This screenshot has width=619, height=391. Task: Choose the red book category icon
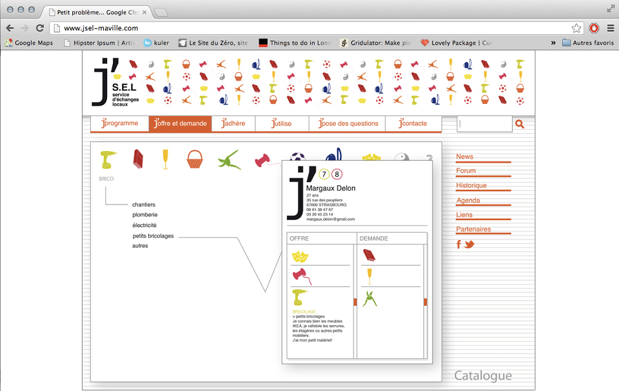(138, 159)
